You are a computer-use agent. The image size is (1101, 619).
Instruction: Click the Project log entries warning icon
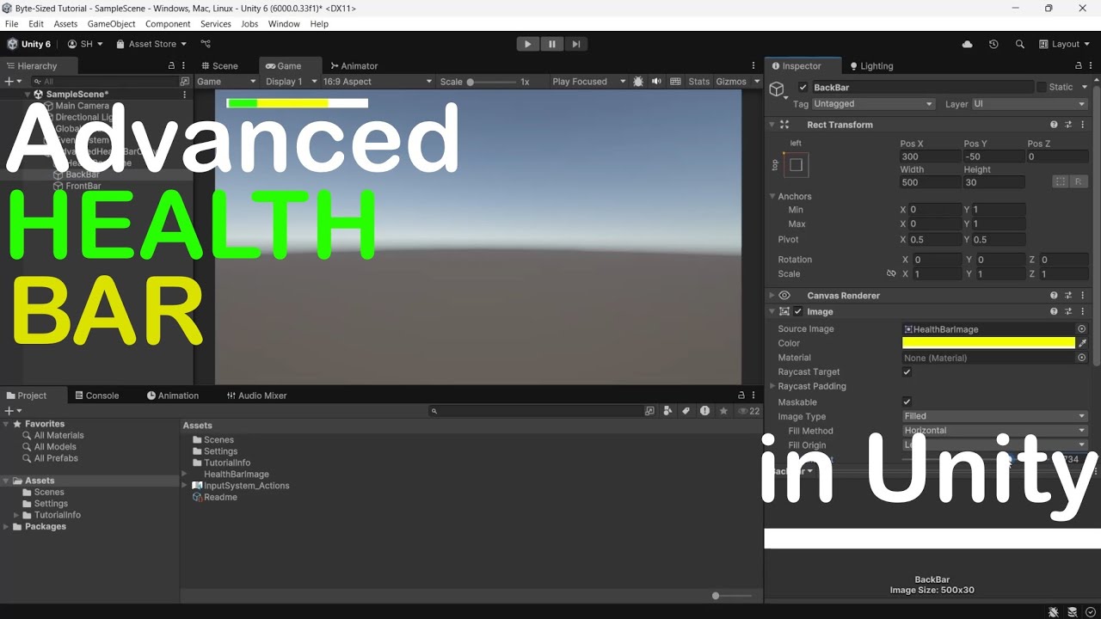(x=704, y=411)
